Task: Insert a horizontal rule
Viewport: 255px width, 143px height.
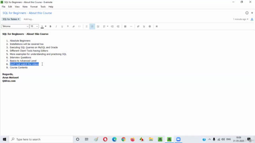Action: click(x=131, y=26)
